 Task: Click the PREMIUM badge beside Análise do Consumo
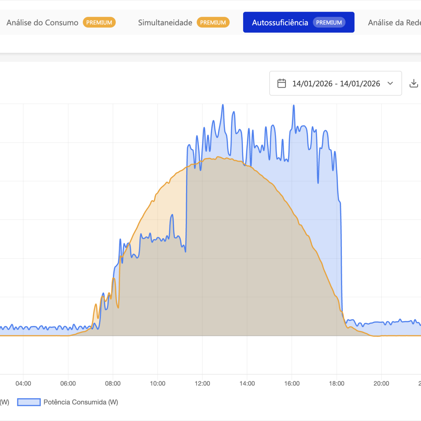tap(99, 23)
